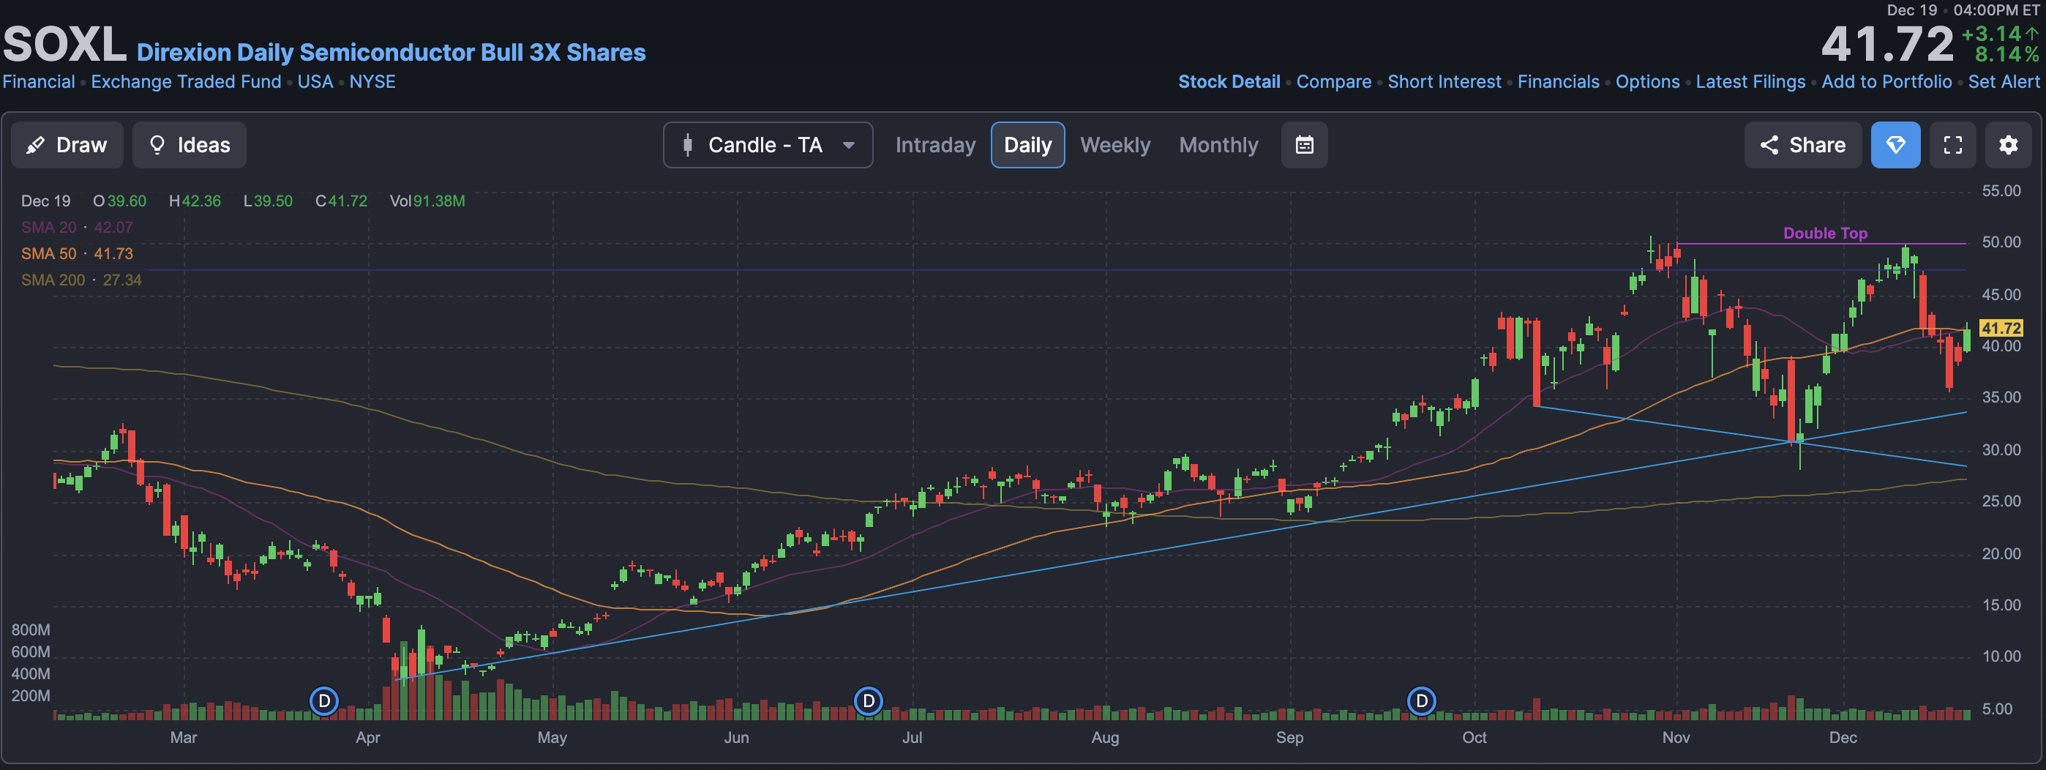Click the SMA 200 legend label

coord(53,280)
